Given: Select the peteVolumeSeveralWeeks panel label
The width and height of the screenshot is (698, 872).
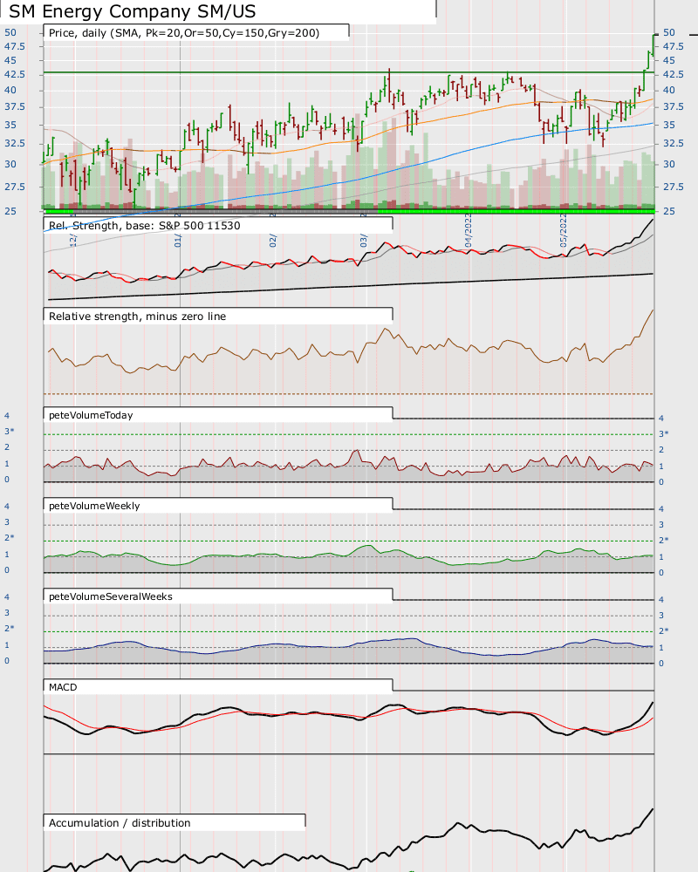Looking at the screenshot, I should (x=111, y=596).
